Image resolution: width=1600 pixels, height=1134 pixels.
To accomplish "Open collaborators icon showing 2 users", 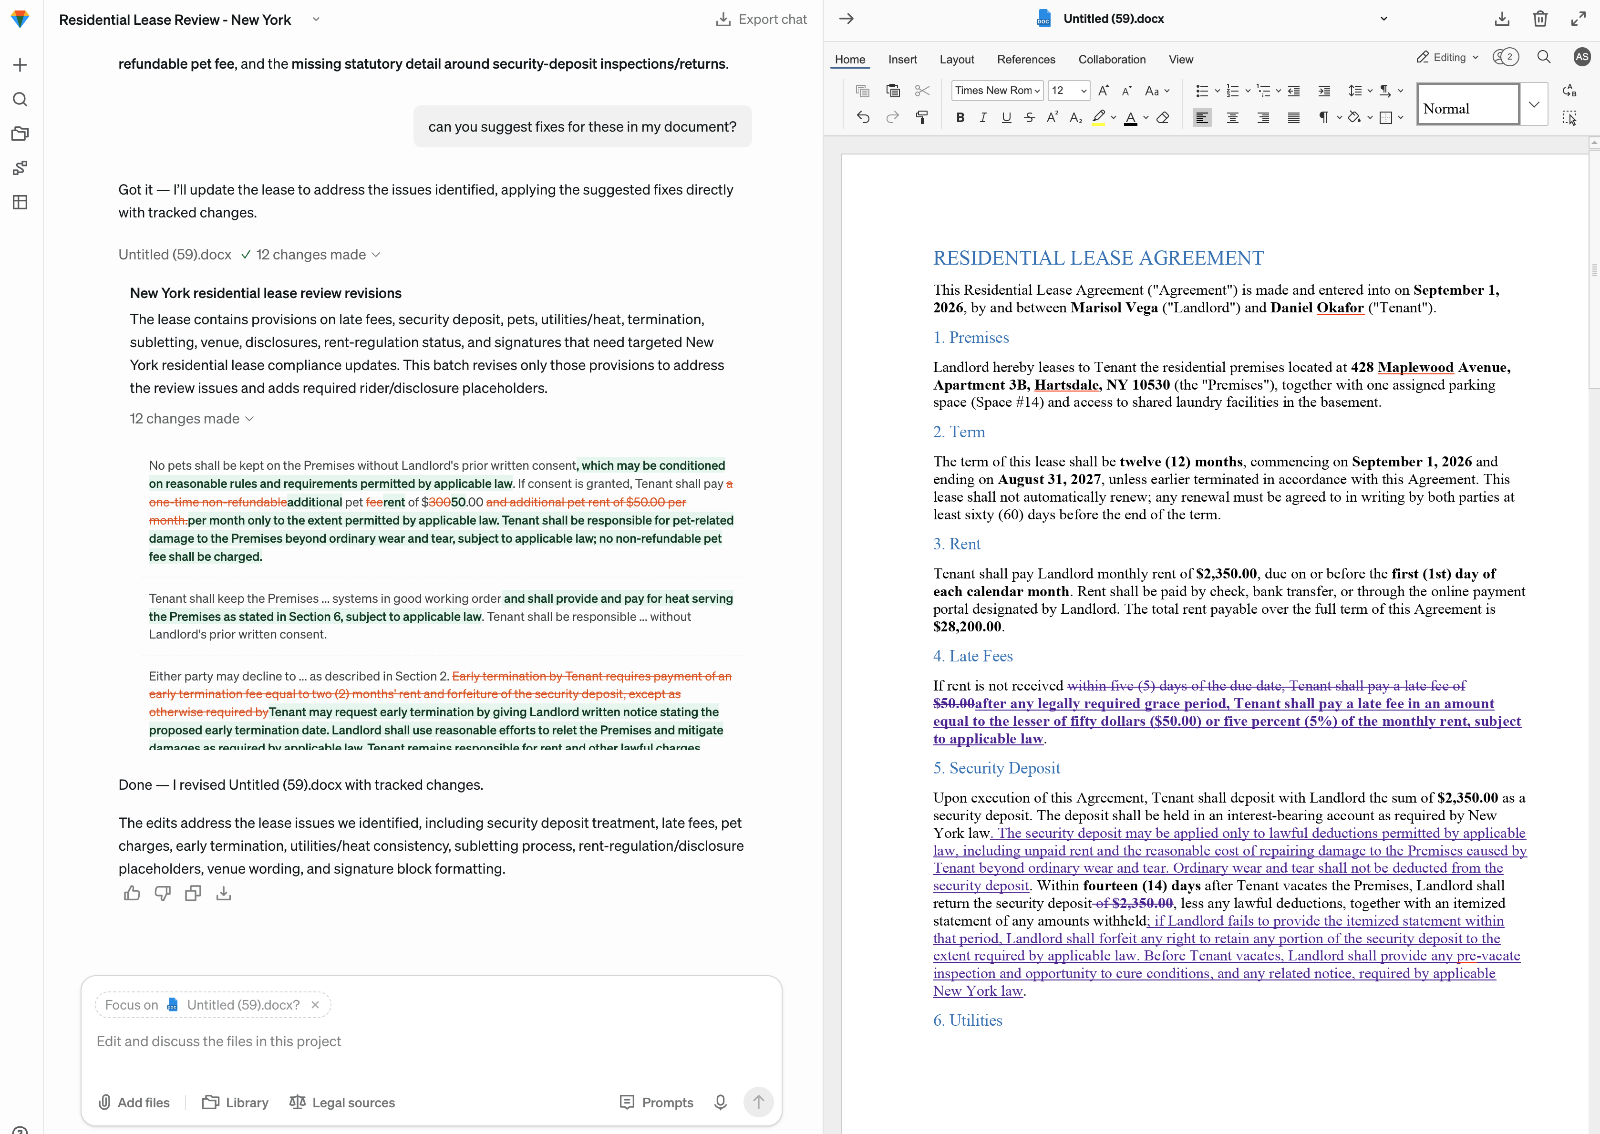I will coord(1506,57).
